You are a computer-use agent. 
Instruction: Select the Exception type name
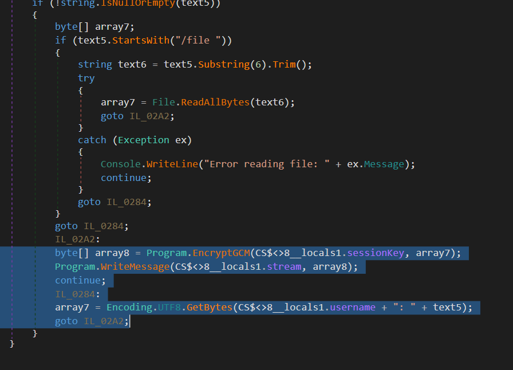point(144,140)
